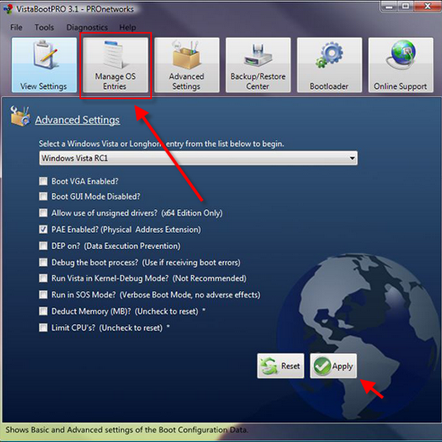
Task: Open Manage OS Entries
Action: coord(115,65)
